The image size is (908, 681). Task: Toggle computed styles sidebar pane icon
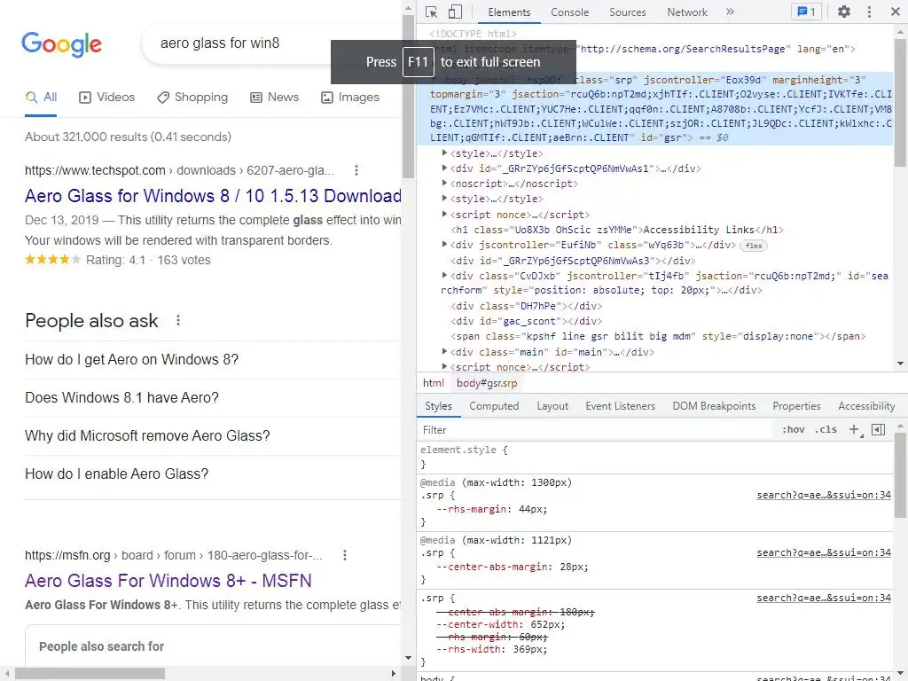click(879, 430)
